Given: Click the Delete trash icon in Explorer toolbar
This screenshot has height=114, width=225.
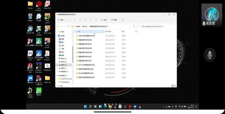Looking at the screenshot, I should (96, 20).
